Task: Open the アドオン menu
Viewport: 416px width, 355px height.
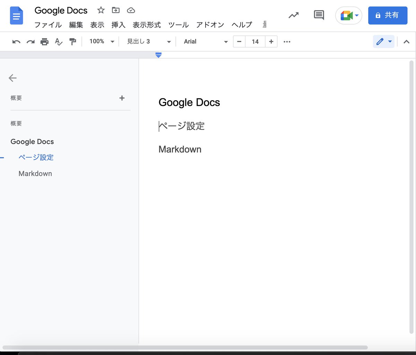Action: click(210, 25)
